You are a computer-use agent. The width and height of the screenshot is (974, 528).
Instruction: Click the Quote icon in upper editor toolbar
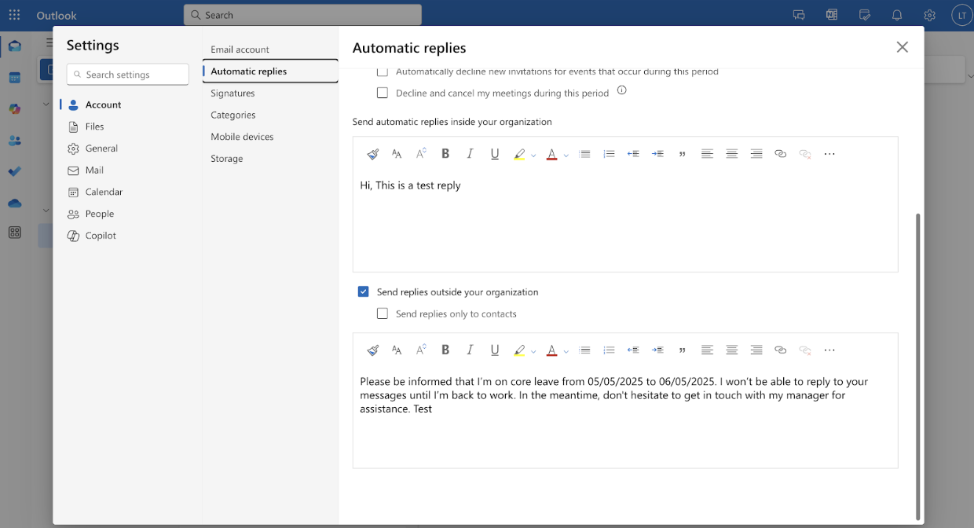[683, 154]
